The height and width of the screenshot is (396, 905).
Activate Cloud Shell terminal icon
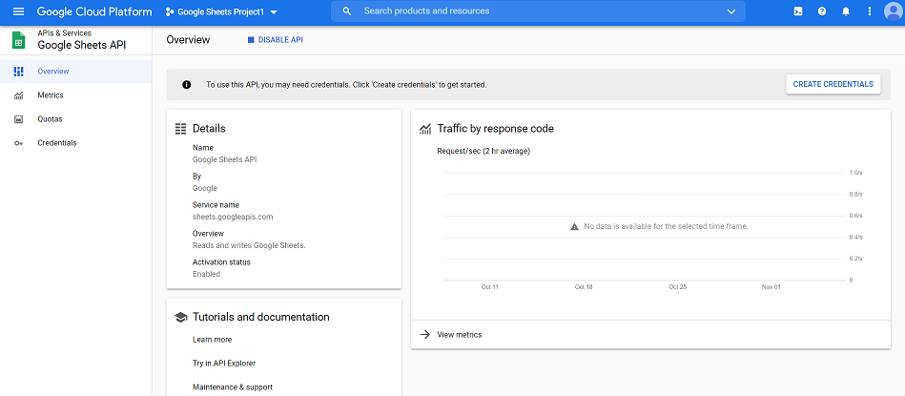pyautogui.click(x=797, y=11)
